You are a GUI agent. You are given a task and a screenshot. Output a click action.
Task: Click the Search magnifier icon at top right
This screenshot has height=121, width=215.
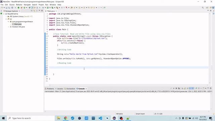point(203,8)
